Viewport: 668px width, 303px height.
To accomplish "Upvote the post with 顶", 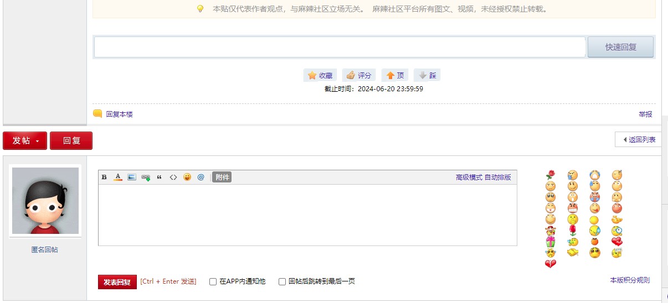I will (x=395, y=75).
